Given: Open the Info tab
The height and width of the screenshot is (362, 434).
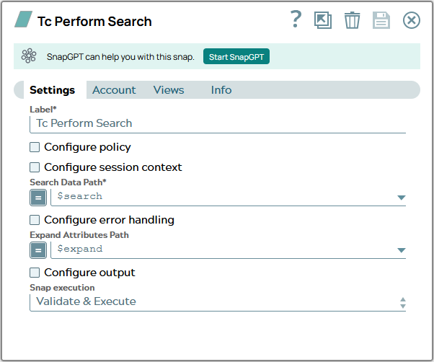Looking at the screenshot, I should pyautogui.click(x=221, y=90).
